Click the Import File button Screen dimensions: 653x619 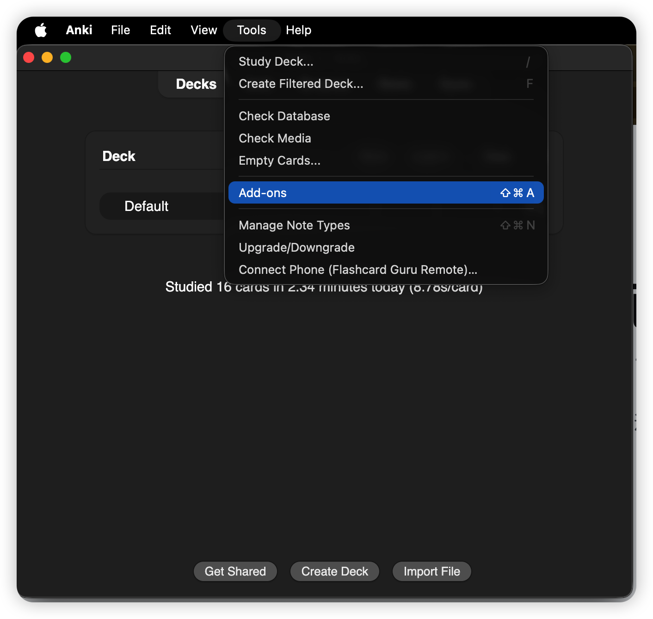(432, 571)
